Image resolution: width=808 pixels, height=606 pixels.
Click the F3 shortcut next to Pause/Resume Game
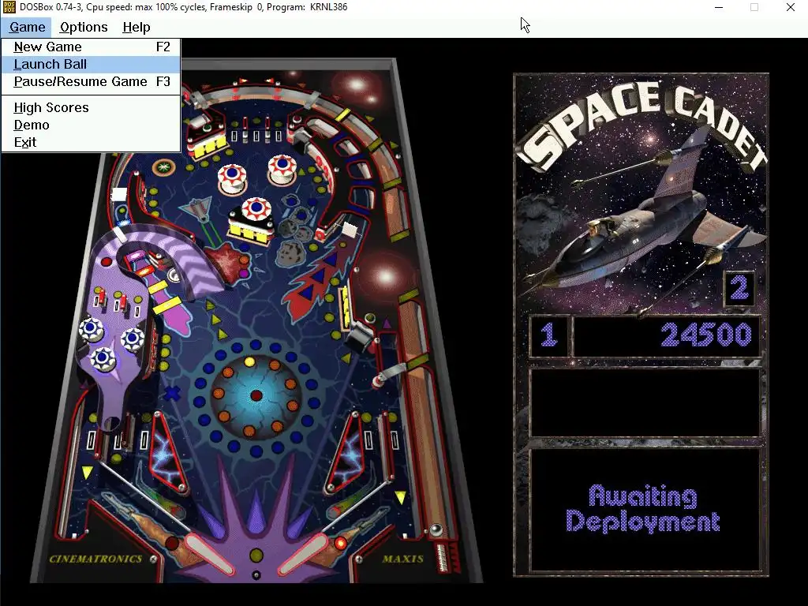163,81
